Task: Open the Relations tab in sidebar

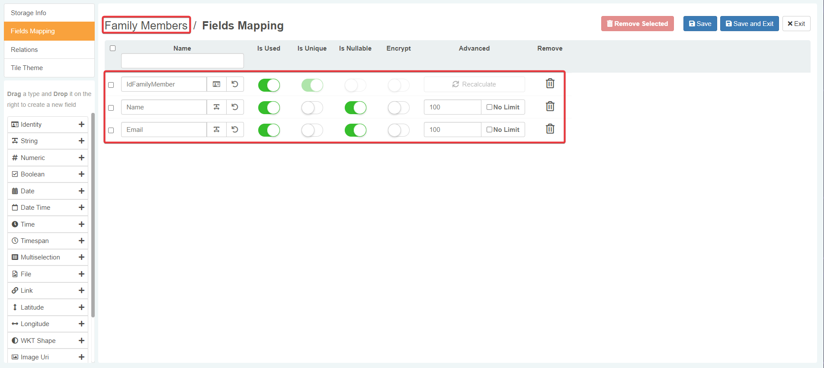Action: pos(24,50)
